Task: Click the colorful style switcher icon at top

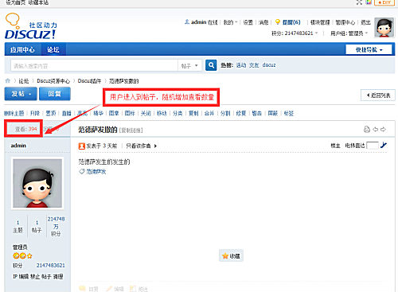Action: [x=369, y=2]
